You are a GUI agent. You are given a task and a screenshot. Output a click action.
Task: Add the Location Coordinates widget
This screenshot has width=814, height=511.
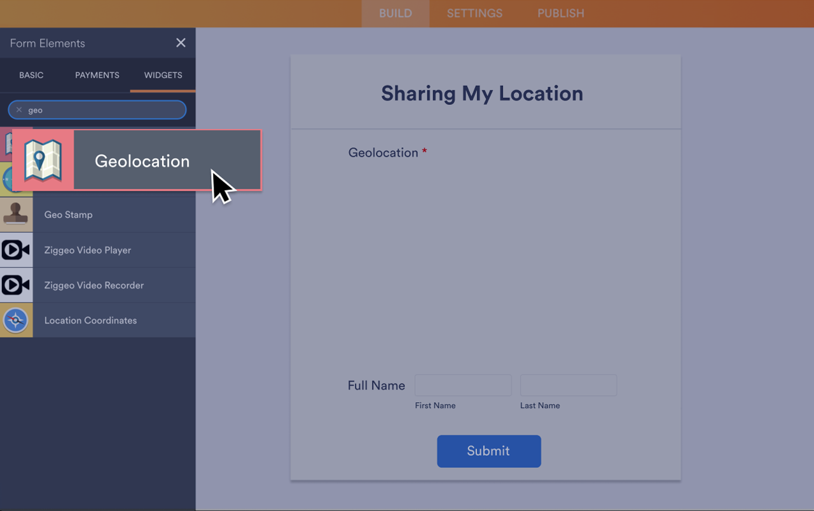tap(90, 320)
